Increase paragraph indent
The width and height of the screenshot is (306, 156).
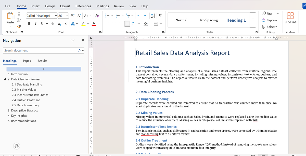tap(146, 16)
